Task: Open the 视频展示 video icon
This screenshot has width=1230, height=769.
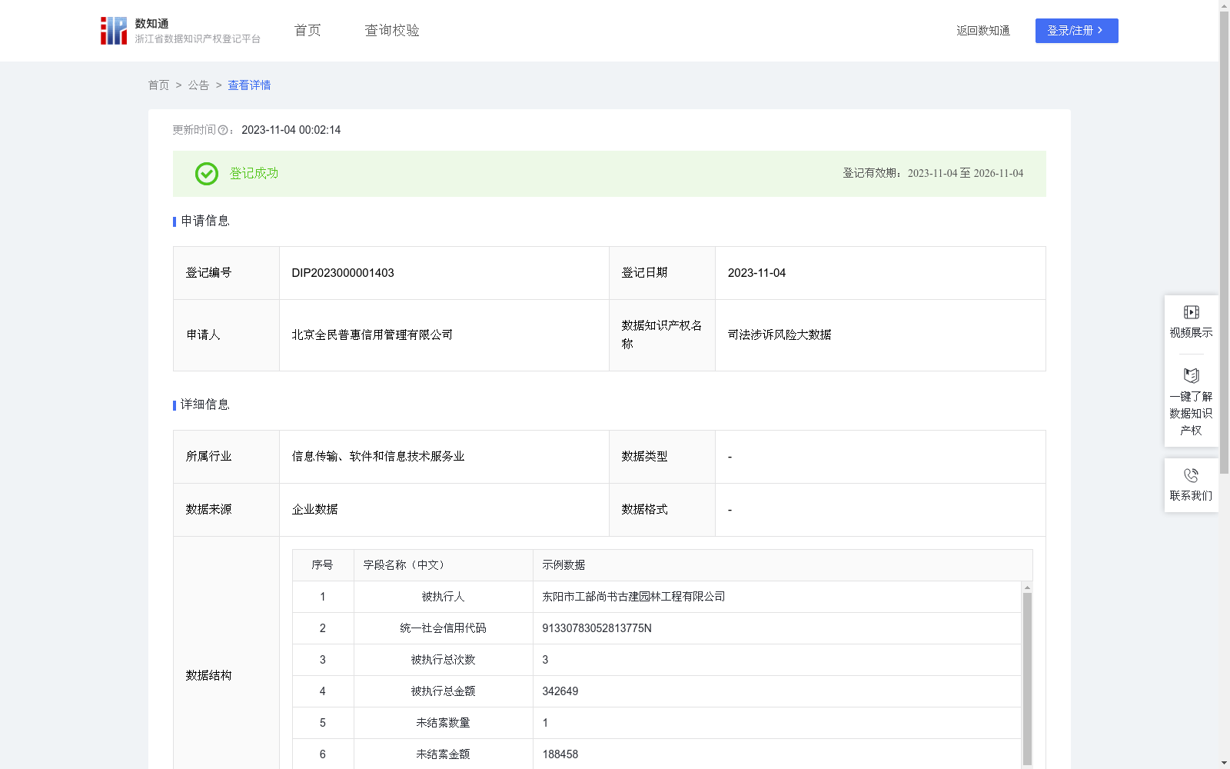Action: tap(1191, 312)
